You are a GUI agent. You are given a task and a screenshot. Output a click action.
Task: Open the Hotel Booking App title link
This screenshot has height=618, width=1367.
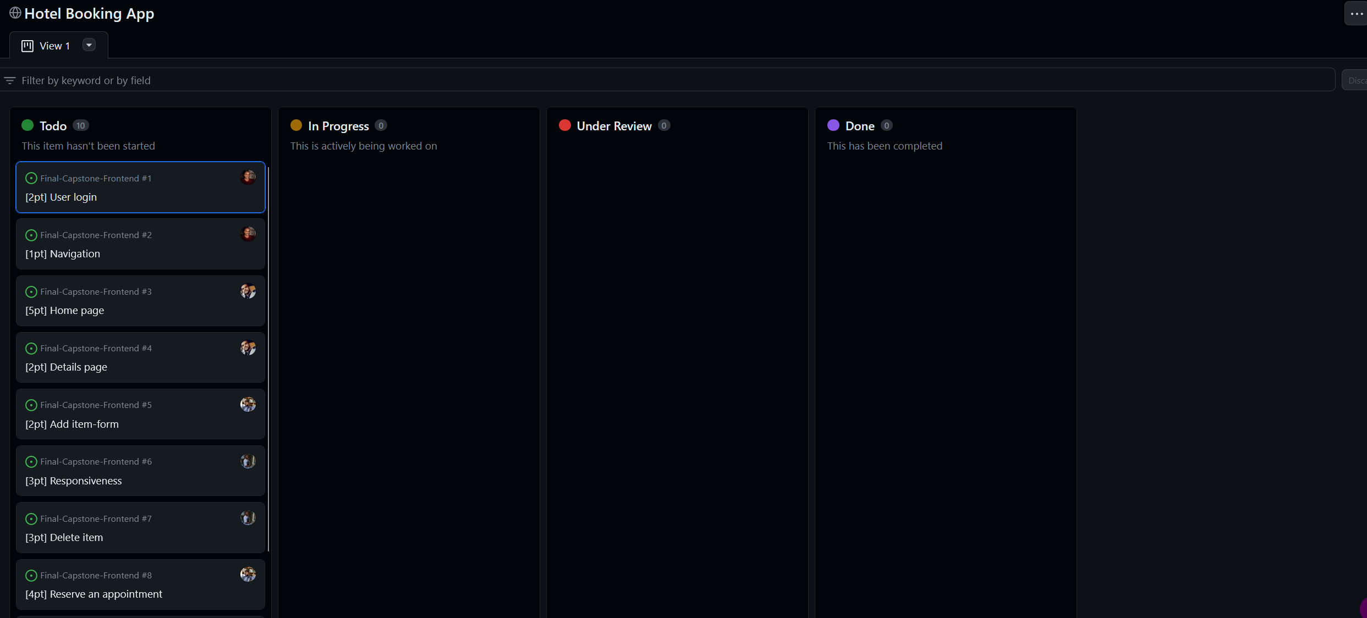90,13
